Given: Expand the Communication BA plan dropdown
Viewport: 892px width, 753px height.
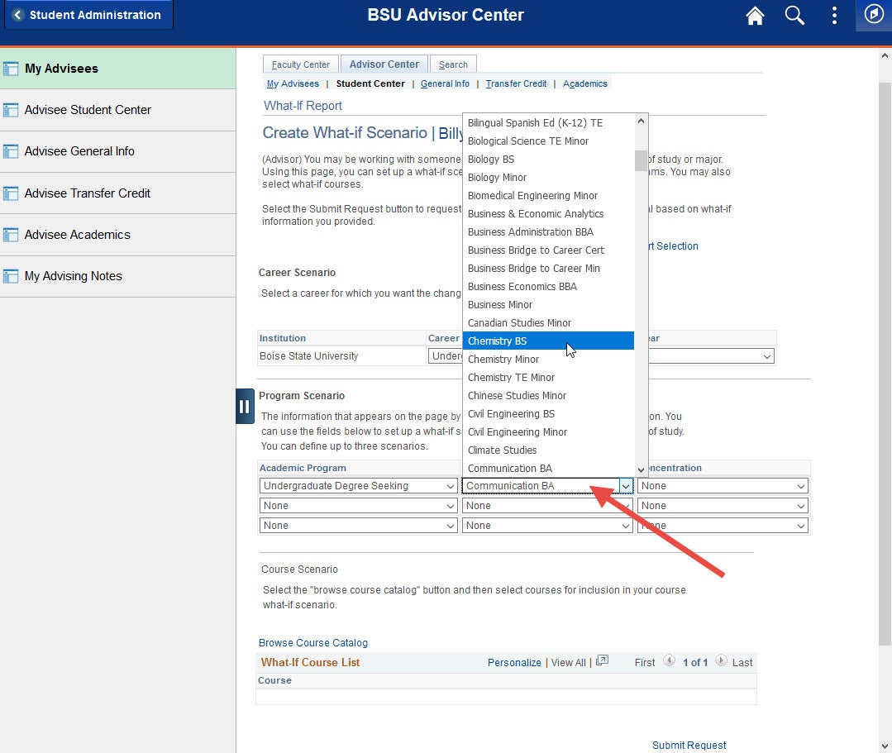Looking at the screenshot, I should pyautogui.click(x=626, y=486).
